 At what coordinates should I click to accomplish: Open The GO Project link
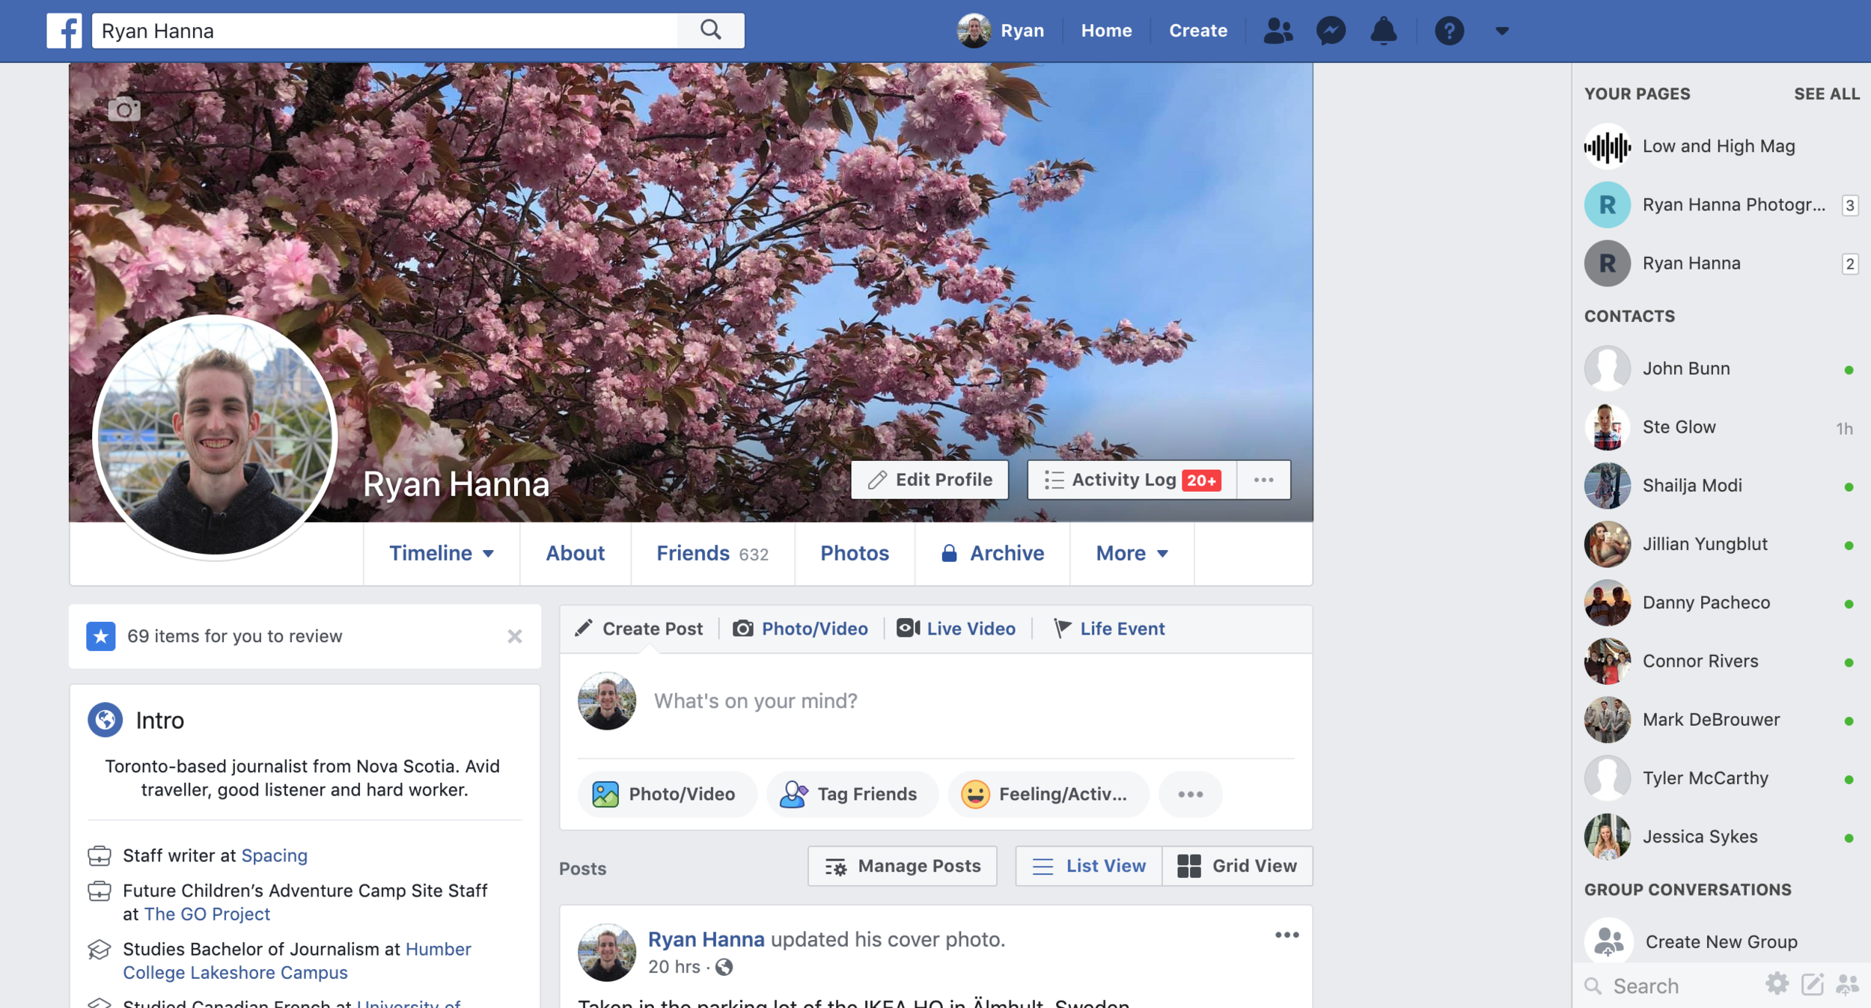(x=207, y=914)
